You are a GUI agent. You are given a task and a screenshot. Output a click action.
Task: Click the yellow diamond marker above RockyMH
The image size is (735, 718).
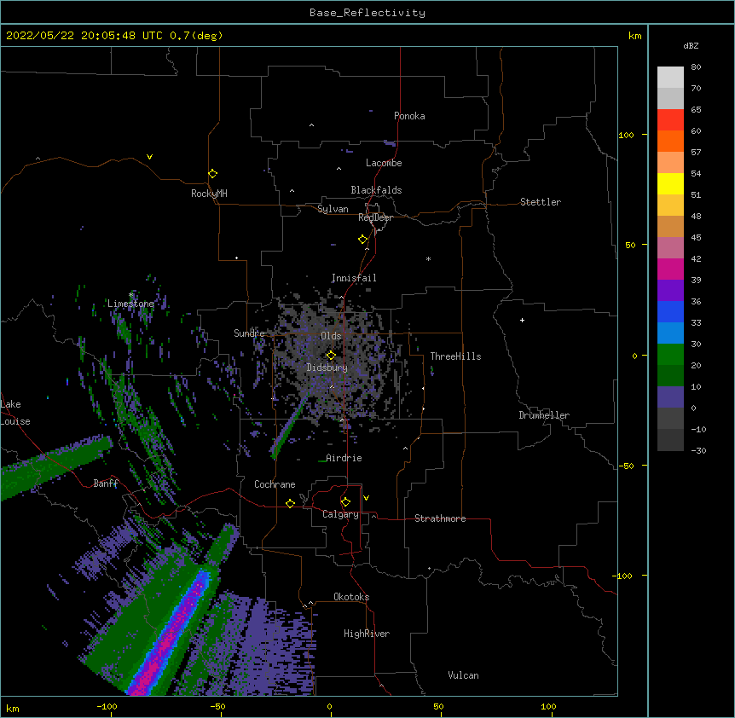tap(212, 174)
